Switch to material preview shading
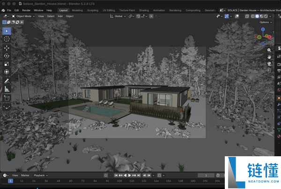This screenshot has height=189, width=281. coord(261,16)
